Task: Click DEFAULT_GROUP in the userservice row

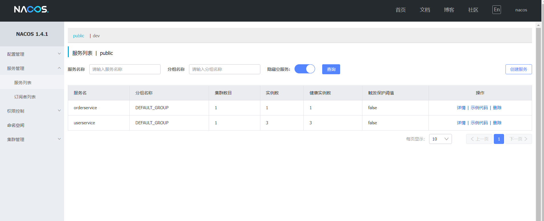Action: click(x=152, y=123)
